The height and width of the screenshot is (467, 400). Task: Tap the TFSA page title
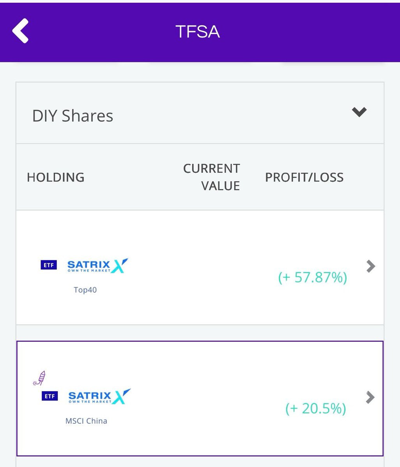(198, 32)
